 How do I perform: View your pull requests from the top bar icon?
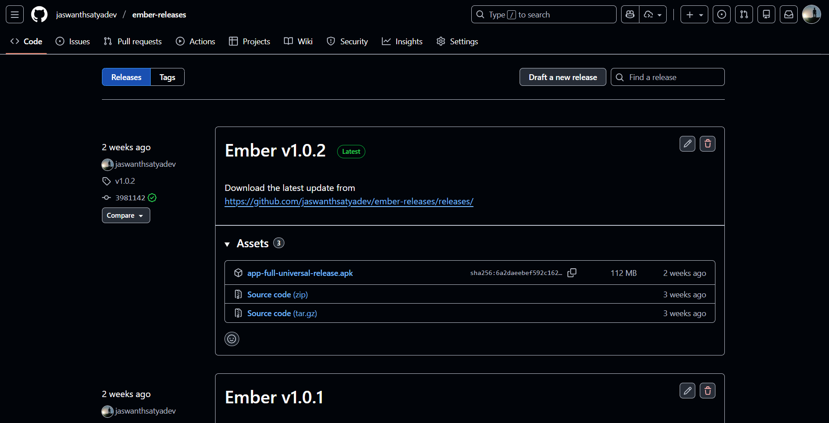pyautogui.click(x=744, y=14)
